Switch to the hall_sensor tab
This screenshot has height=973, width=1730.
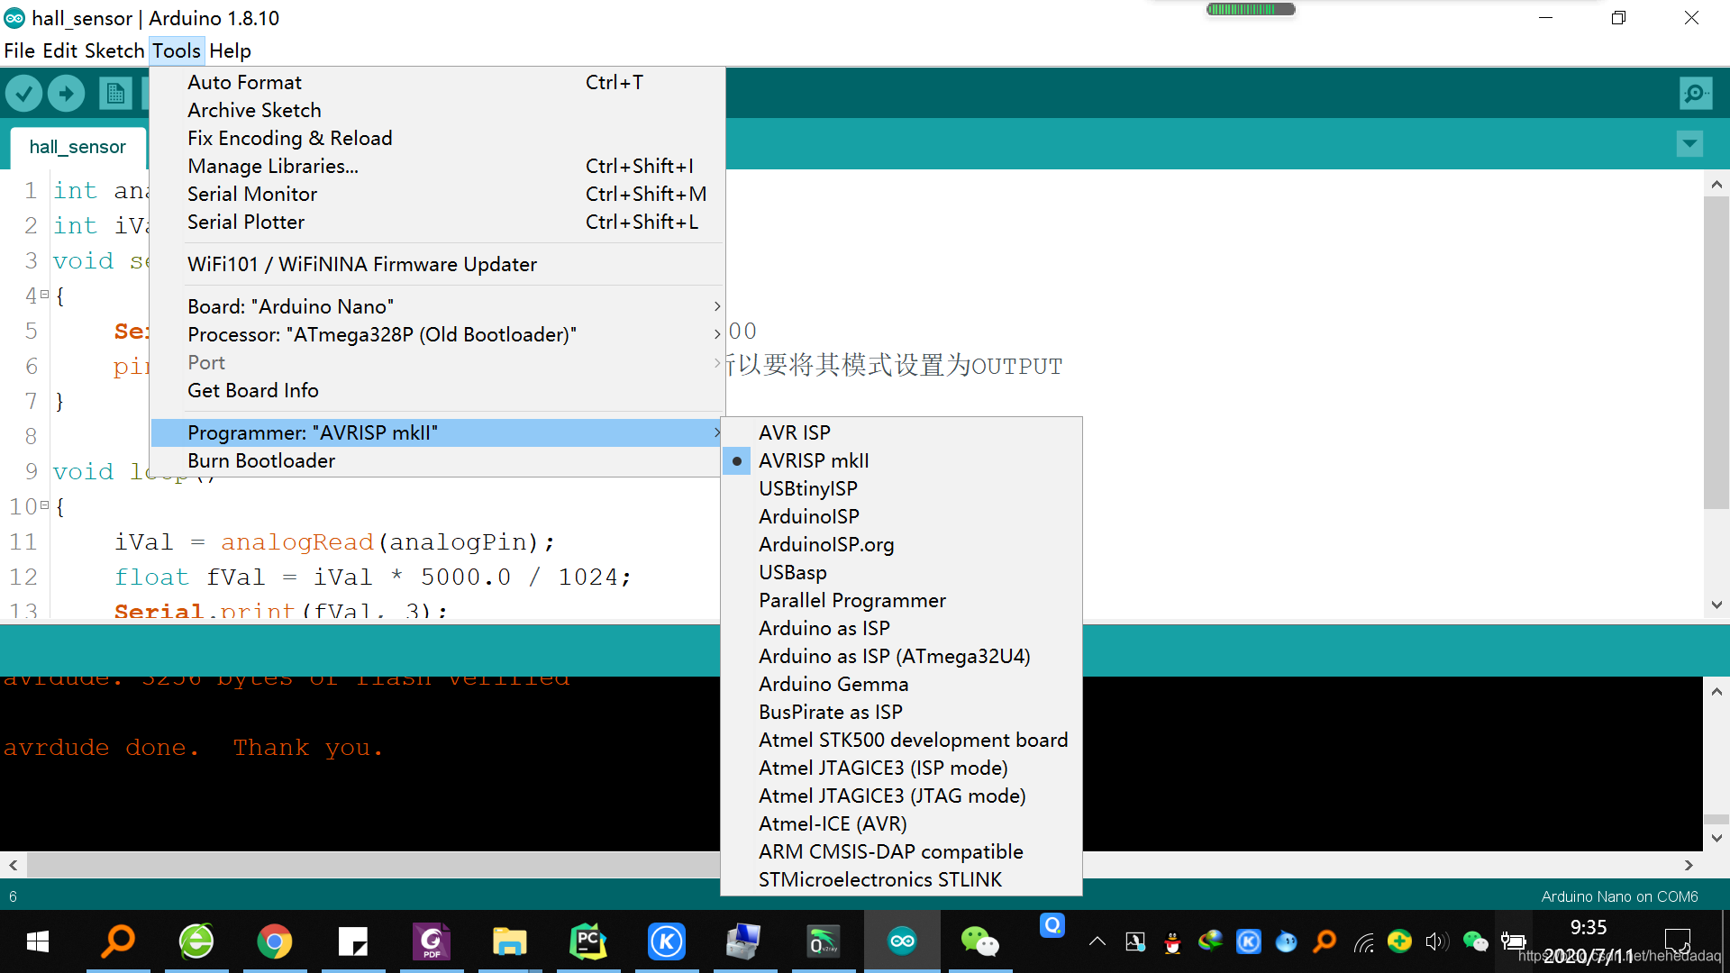click(x=77, y=147)
